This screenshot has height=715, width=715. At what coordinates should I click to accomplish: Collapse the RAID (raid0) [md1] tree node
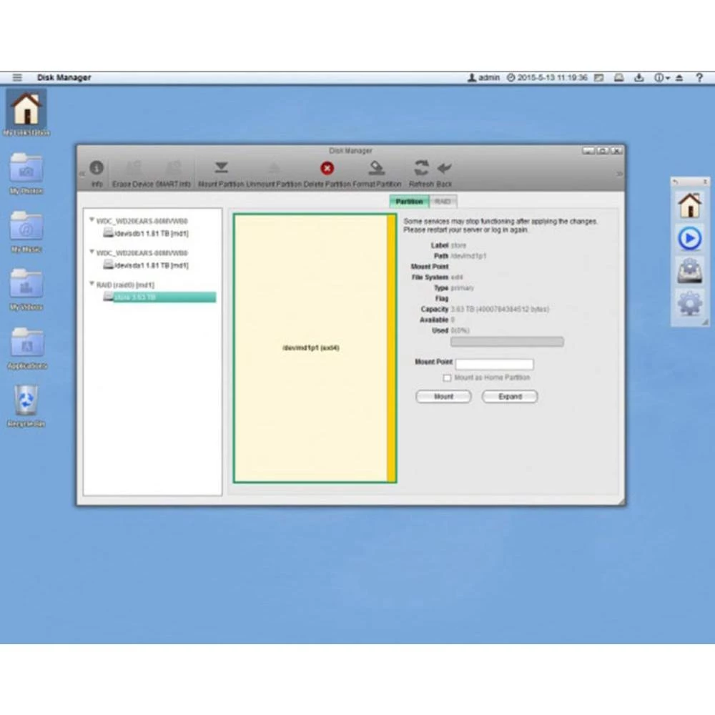[92, 284]
